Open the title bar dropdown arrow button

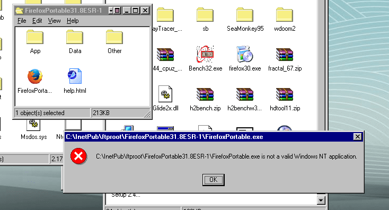111,11
